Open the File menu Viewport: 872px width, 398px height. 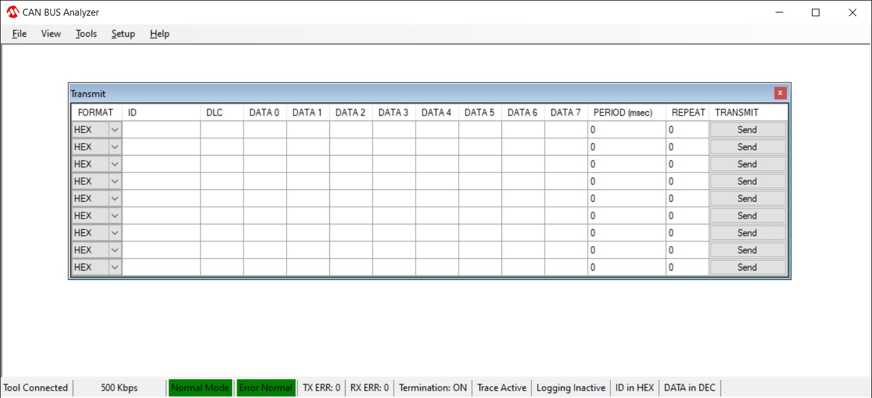pos(19,34)
